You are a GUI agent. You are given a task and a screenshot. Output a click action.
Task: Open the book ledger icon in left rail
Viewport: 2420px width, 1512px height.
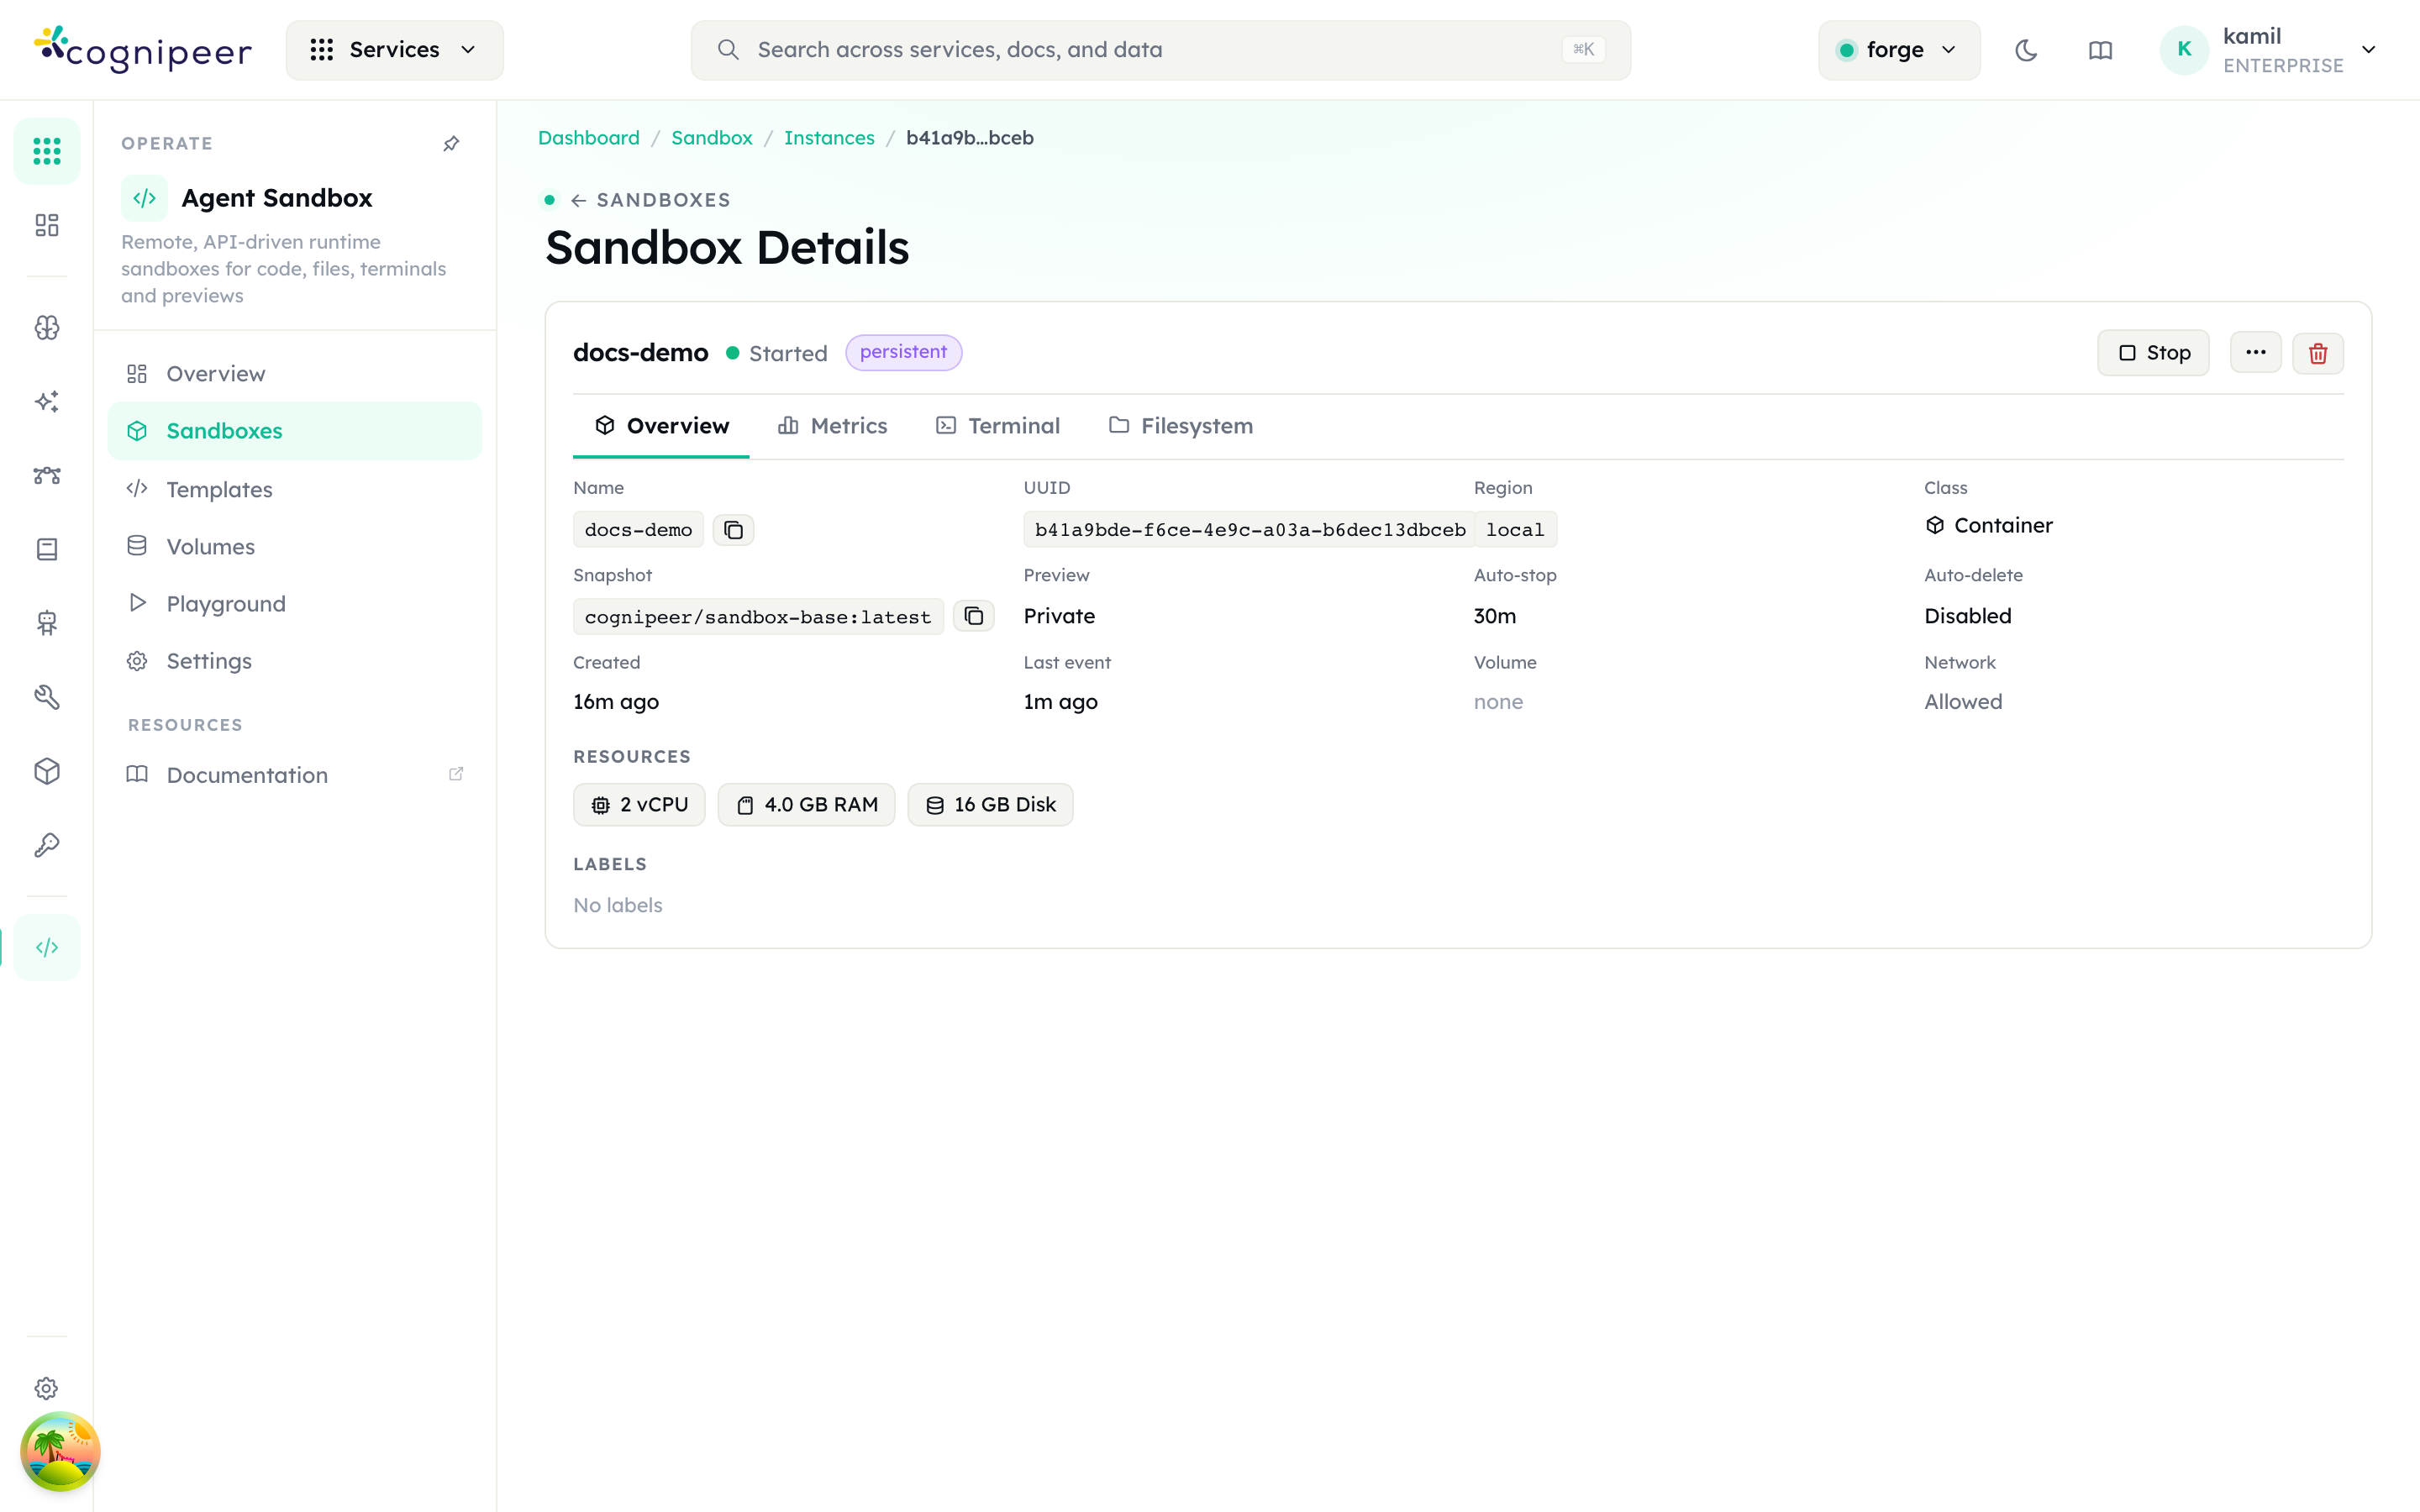pyautogui.click(x=46, y=549)
